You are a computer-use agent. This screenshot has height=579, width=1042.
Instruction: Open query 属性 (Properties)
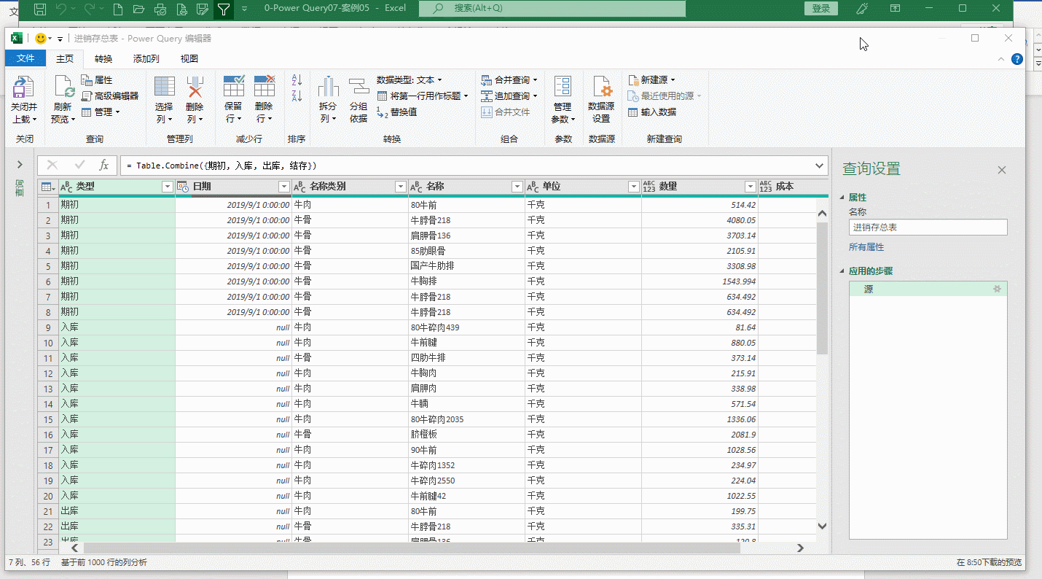(97, 80)
